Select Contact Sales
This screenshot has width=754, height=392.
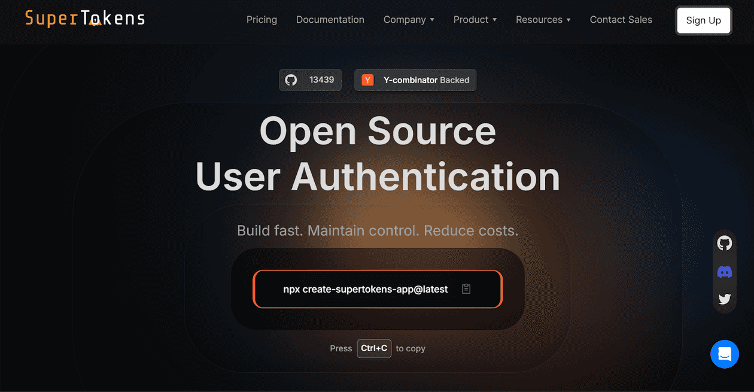[x=621, y=19]
